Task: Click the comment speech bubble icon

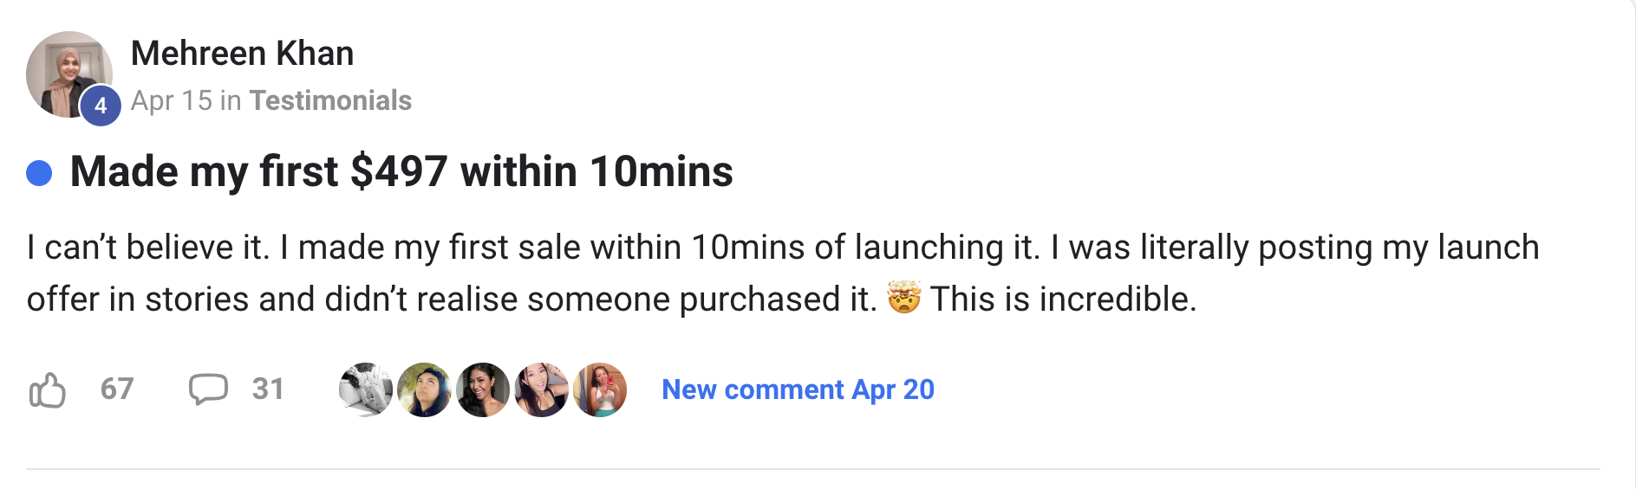Action: pyautogui.click(x=208, y=389)
